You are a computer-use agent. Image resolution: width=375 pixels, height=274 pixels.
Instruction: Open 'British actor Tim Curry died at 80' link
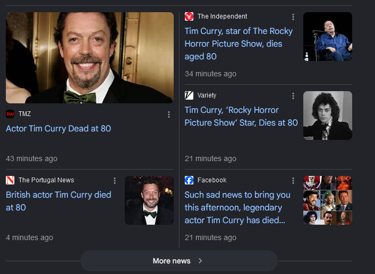pyautogui.click(x=58, y=201)
